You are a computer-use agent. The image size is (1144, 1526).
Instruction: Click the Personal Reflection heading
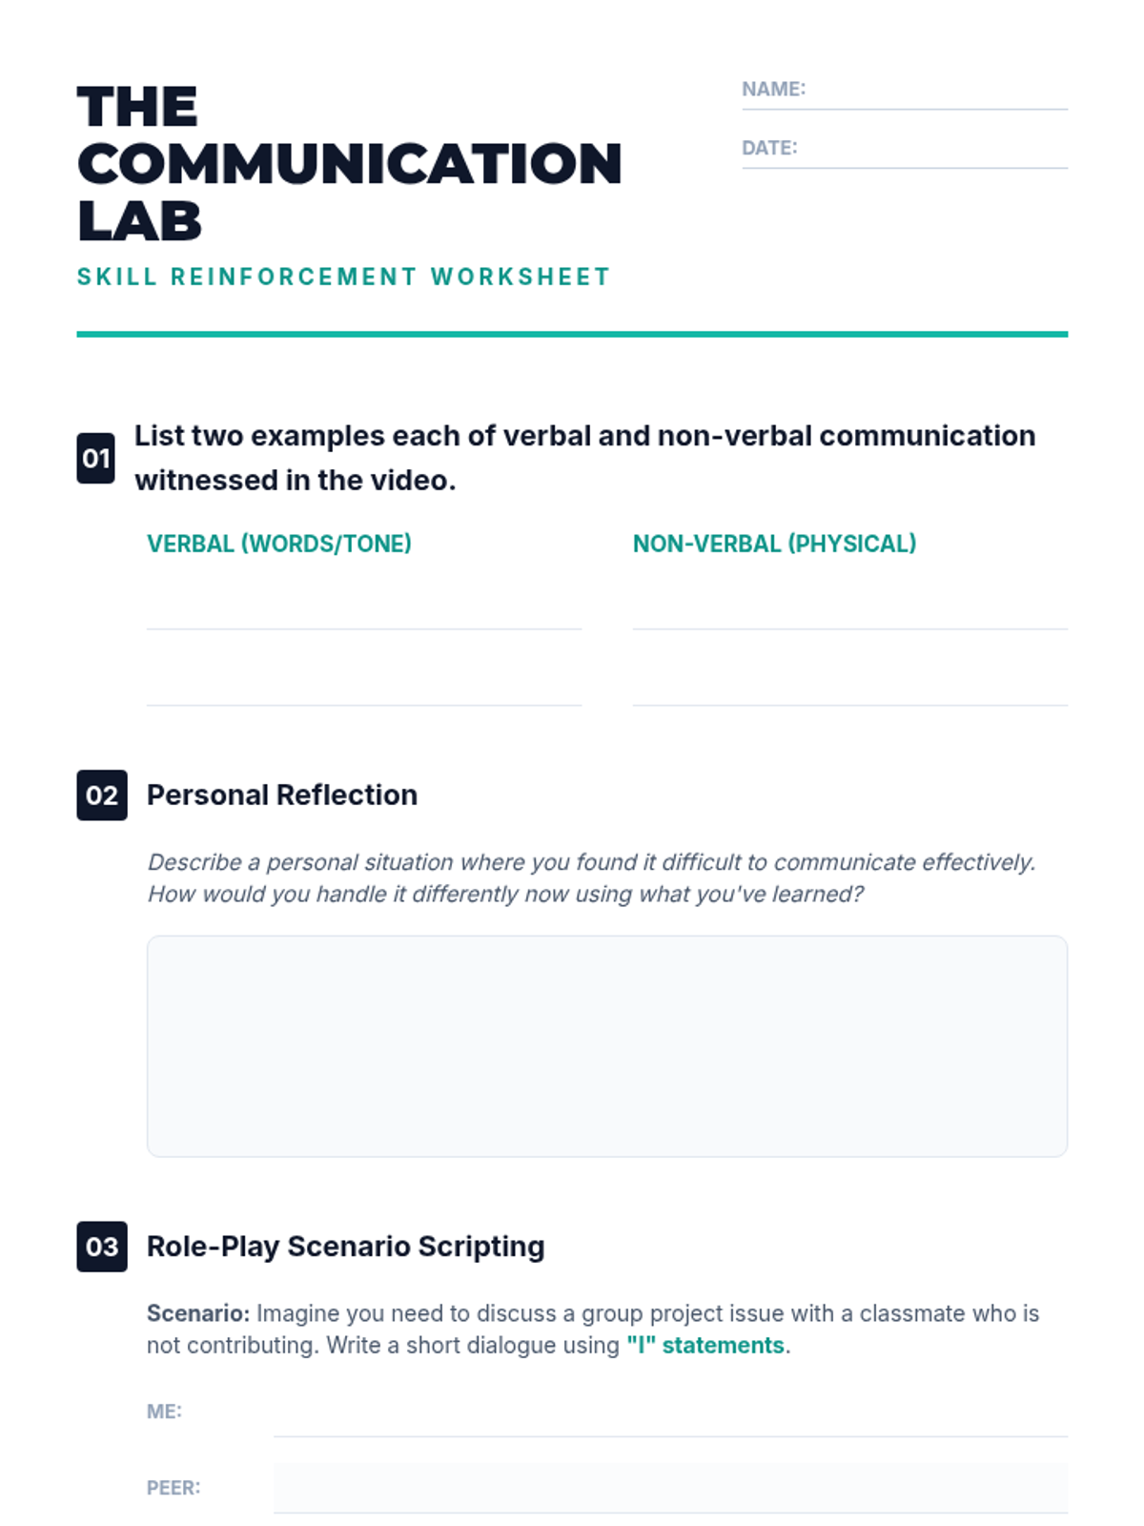[282, 795]
